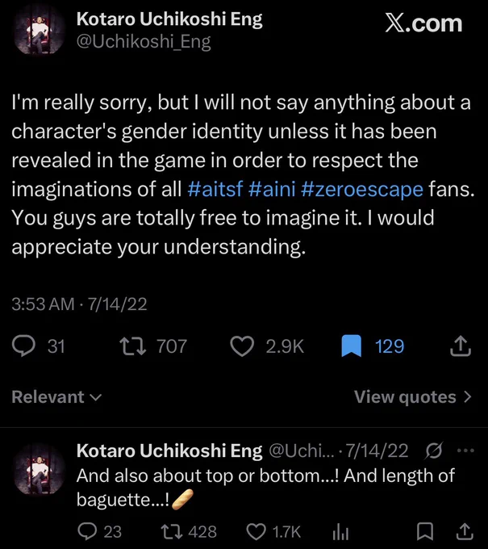Click the crossed-circle icon beside reply date
The width and height of the screenshot is (488, 549).
(434, 451)
